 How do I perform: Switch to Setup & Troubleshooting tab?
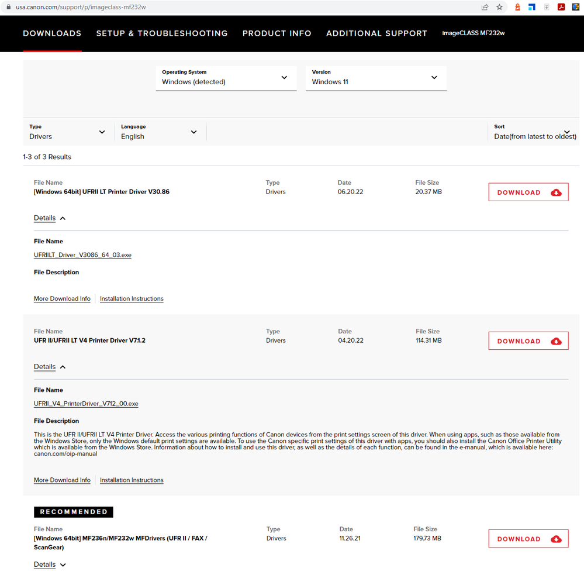click(162, 33)
